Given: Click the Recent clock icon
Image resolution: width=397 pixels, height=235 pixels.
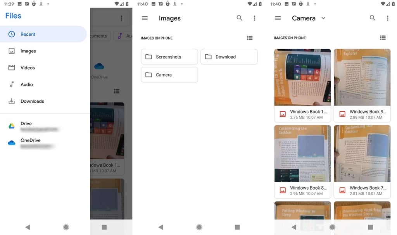Looking at the screenshot, I should tap(12, 34).
